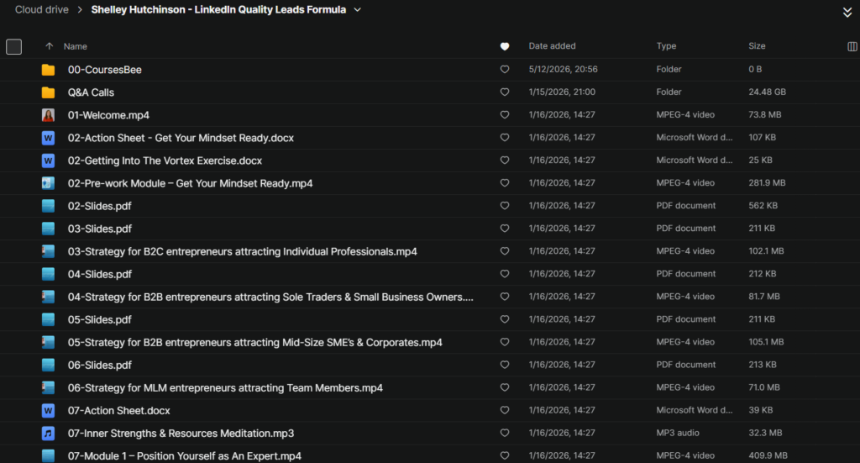Click the Word icon for 02-Getting Into The Vortex Exercise

pos(48,160)
